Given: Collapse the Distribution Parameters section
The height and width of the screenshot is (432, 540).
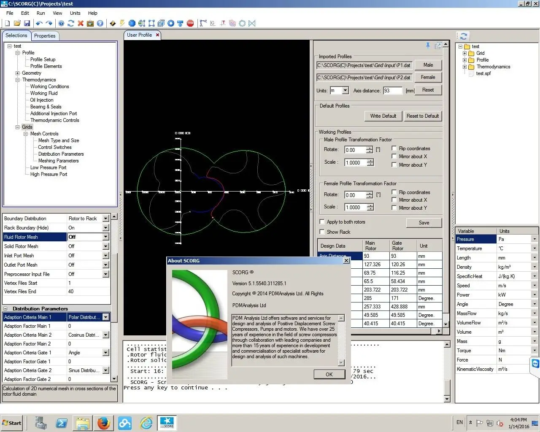Looking at the screenshot, I should (5, 309).
